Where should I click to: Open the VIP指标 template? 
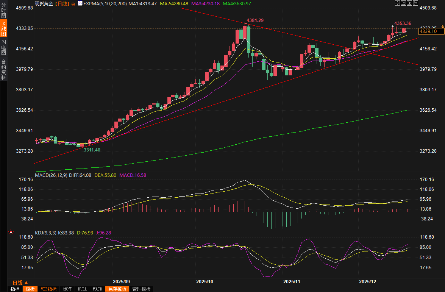point(48,289)
